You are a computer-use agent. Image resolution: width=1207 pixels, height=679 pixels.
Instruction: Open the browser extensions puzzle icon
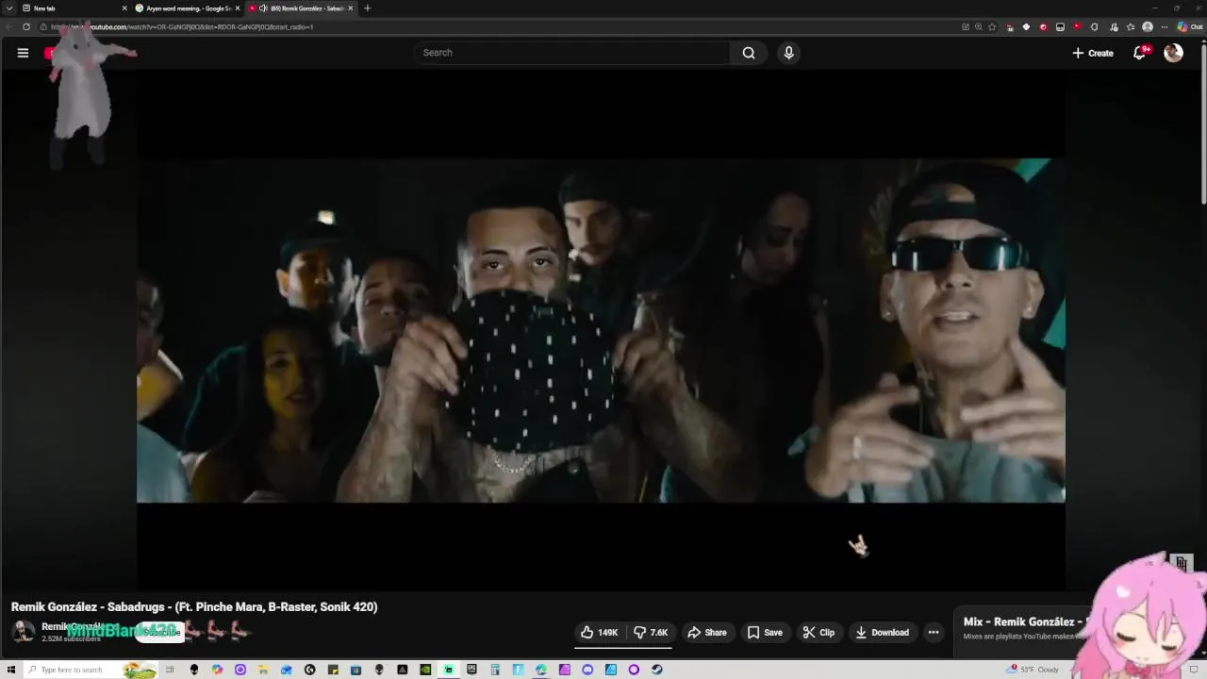(x=1095, y=27)
